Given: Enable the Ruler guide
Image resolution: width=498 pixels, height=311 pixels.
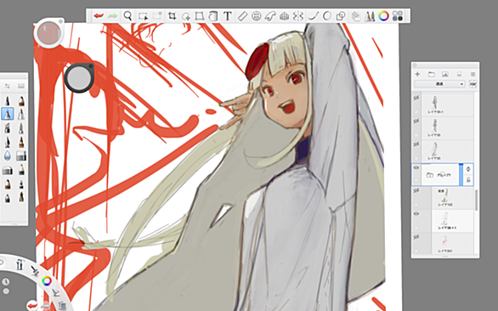Looking at the screenshot, I should (242, 16).
